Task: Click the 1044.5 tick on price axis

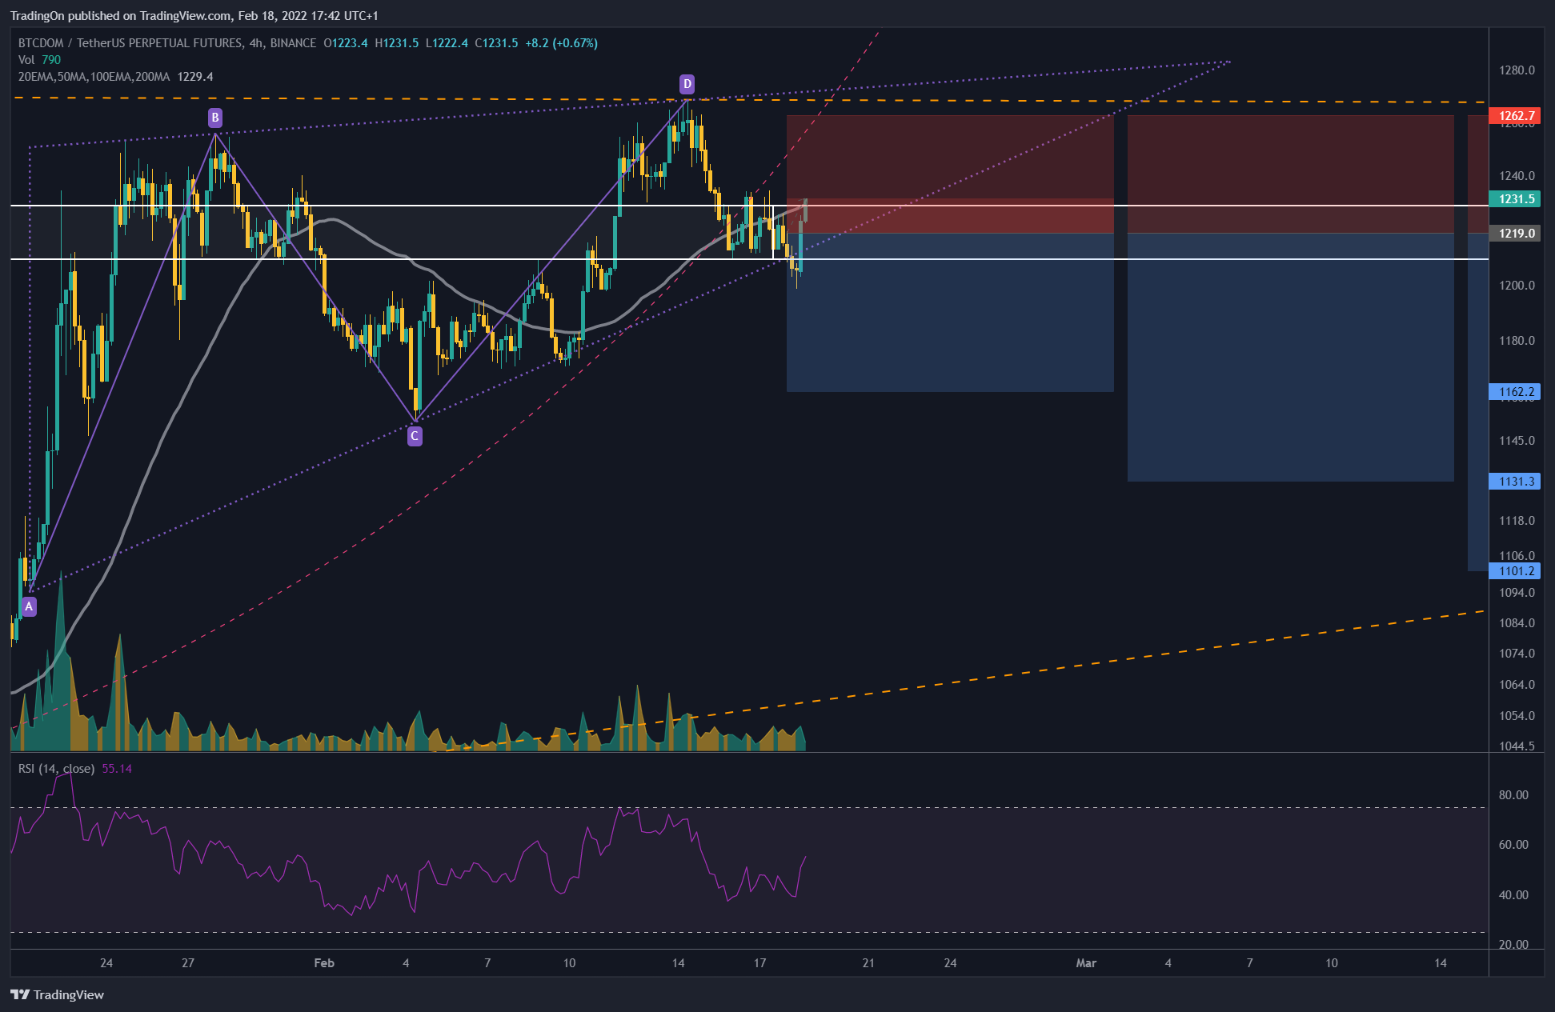Action: click(1517, 746)
